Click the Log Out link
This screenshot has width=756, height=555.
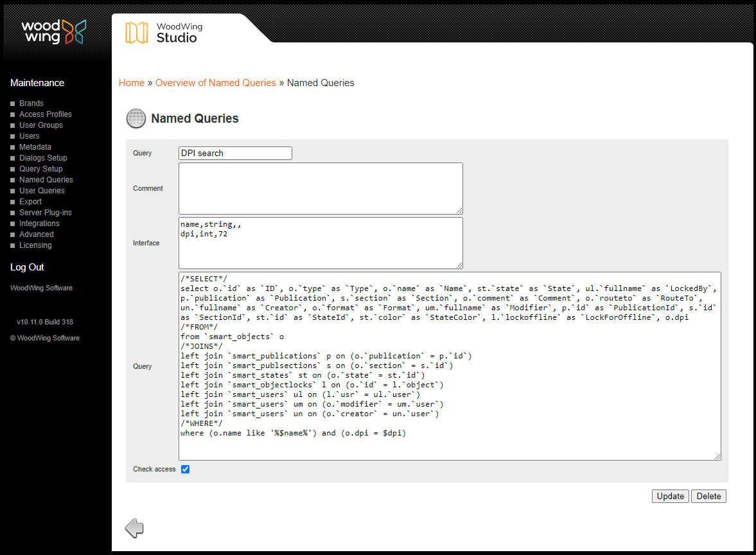[x=27, y=267]
